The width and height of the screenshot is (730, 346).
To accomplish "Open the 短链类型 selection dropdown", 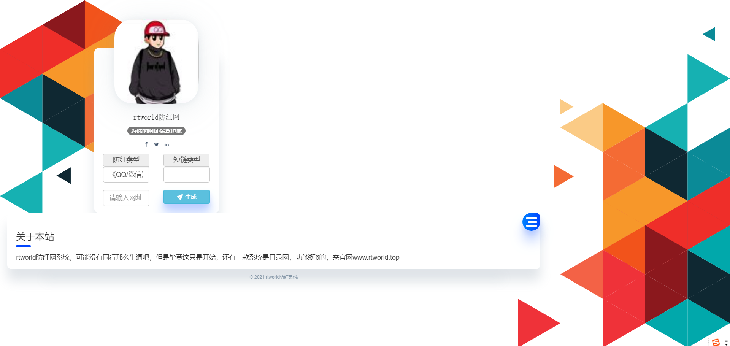I will click(x=186, y=160).
